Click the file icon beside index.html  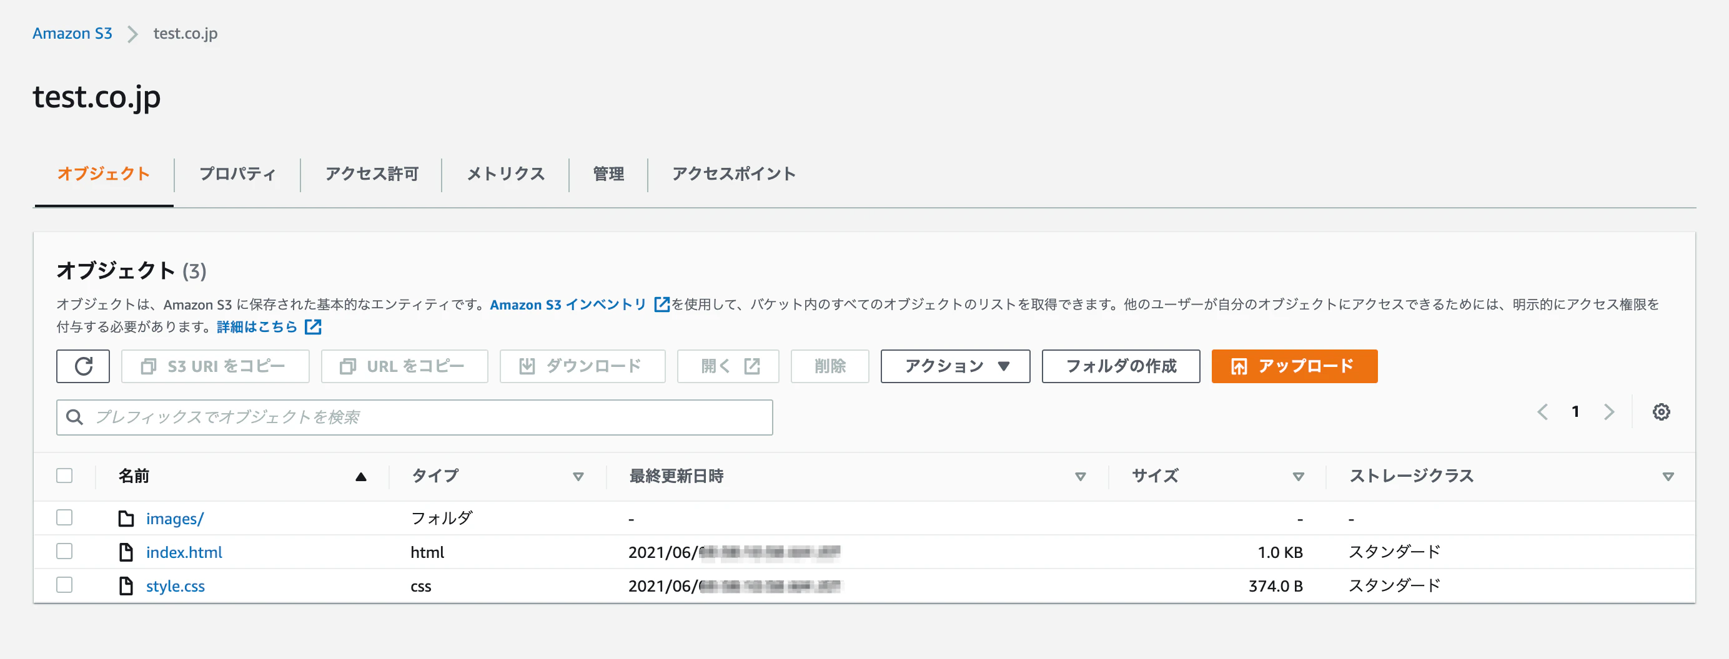click(126, 552)
